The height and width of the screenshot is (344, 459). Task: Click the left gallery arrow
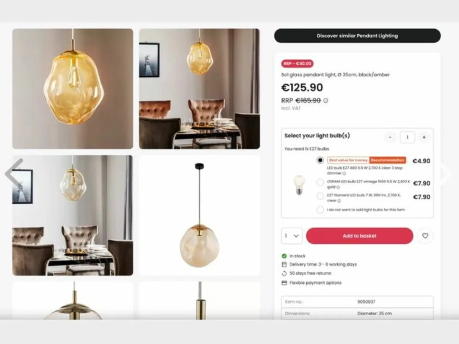coord(14,173)
